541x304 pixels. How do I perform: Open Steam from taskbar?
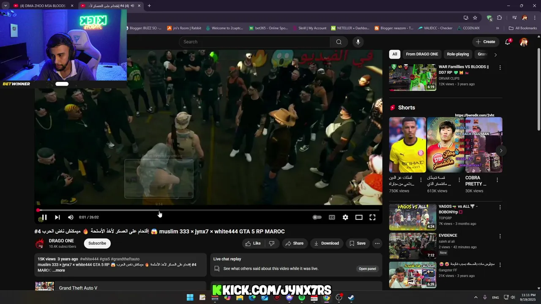click(x=351, y=297)
